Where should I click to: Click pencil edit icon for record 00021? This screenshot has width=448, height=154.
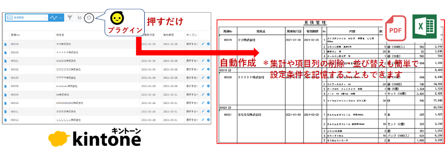[203, 61]
